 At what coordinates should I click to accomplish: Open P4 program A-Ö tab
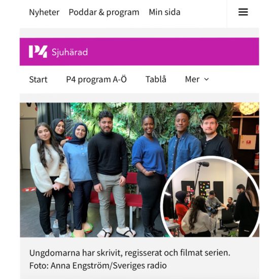[x=96, y=79]
